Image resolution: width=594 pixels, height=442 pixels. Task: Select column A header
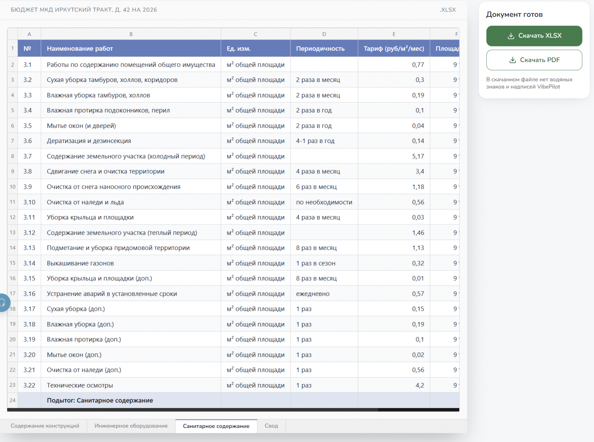29,34
